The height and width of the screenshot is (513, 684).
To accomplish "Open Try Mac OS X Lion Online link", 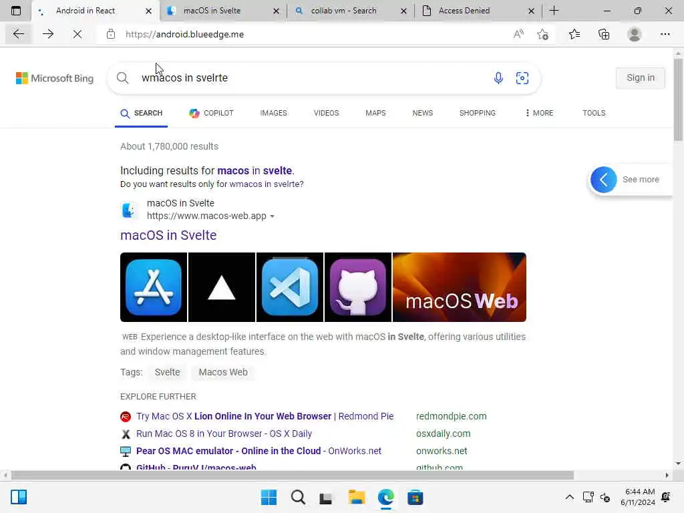I will (265, 416).
